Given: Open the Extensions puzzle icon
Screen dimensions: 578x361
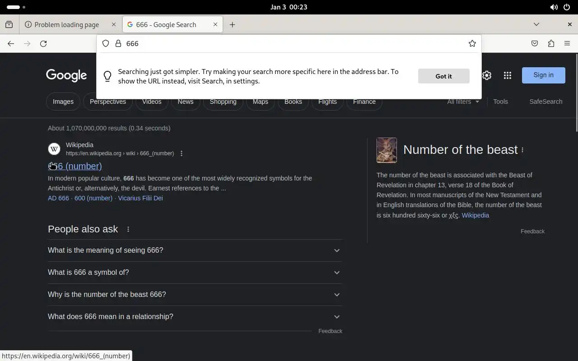Looking at the screenshot, I should click(x=551, y=43).
